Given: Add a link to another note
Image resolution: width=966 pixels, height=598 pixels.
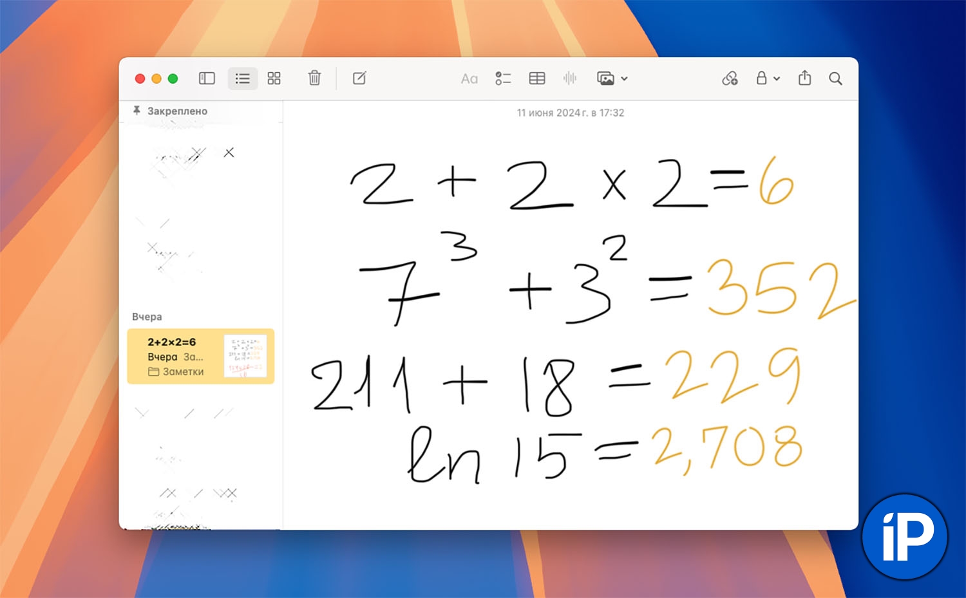Looking at the screenshot, I should click(x=730, y=79).
